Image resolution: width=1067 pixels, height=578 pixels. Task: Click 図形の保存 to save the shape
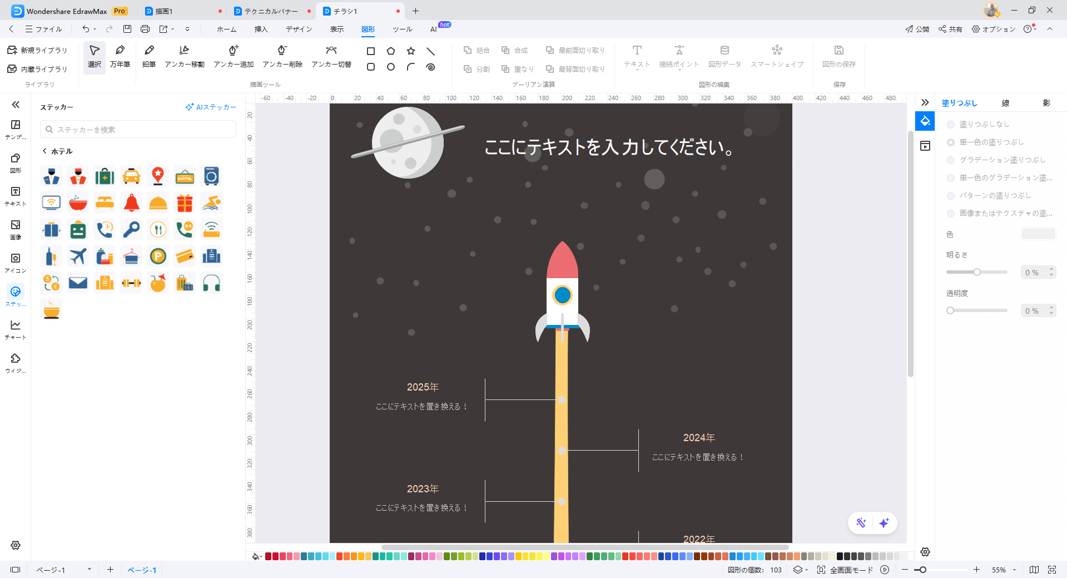839,56
